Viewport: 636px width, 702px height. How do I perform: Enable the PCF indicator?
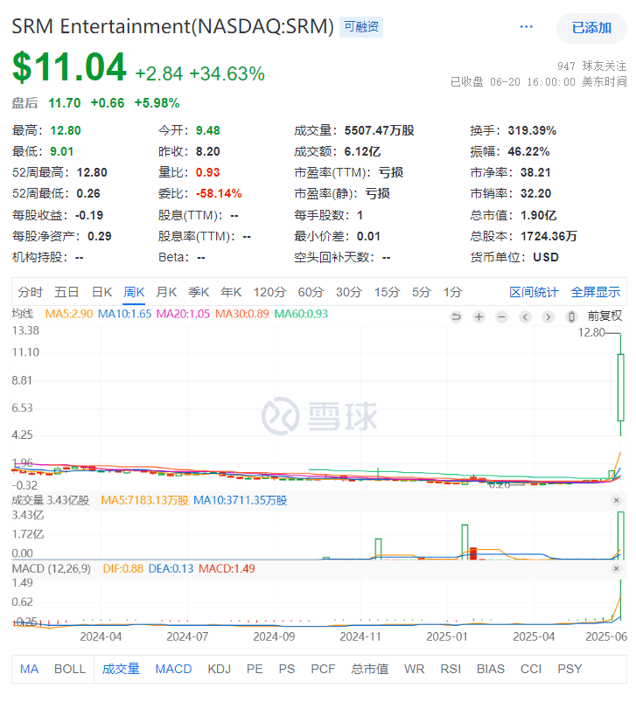[x=323, y=669]
